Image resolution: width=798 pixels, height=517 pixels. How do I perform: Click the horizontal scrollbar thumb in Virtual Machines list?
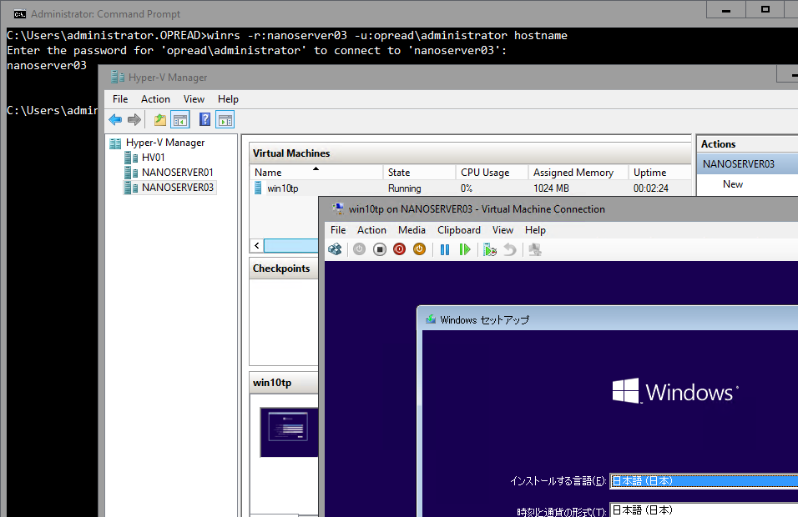(291, 245)
